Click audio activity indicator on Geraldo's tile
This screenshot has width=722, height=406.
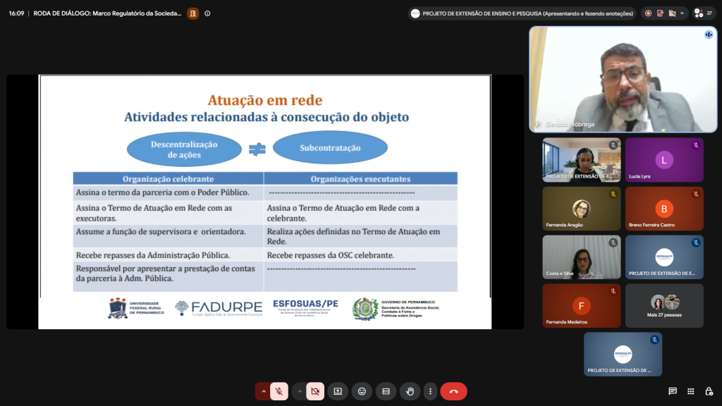click(x=708, y=35)
